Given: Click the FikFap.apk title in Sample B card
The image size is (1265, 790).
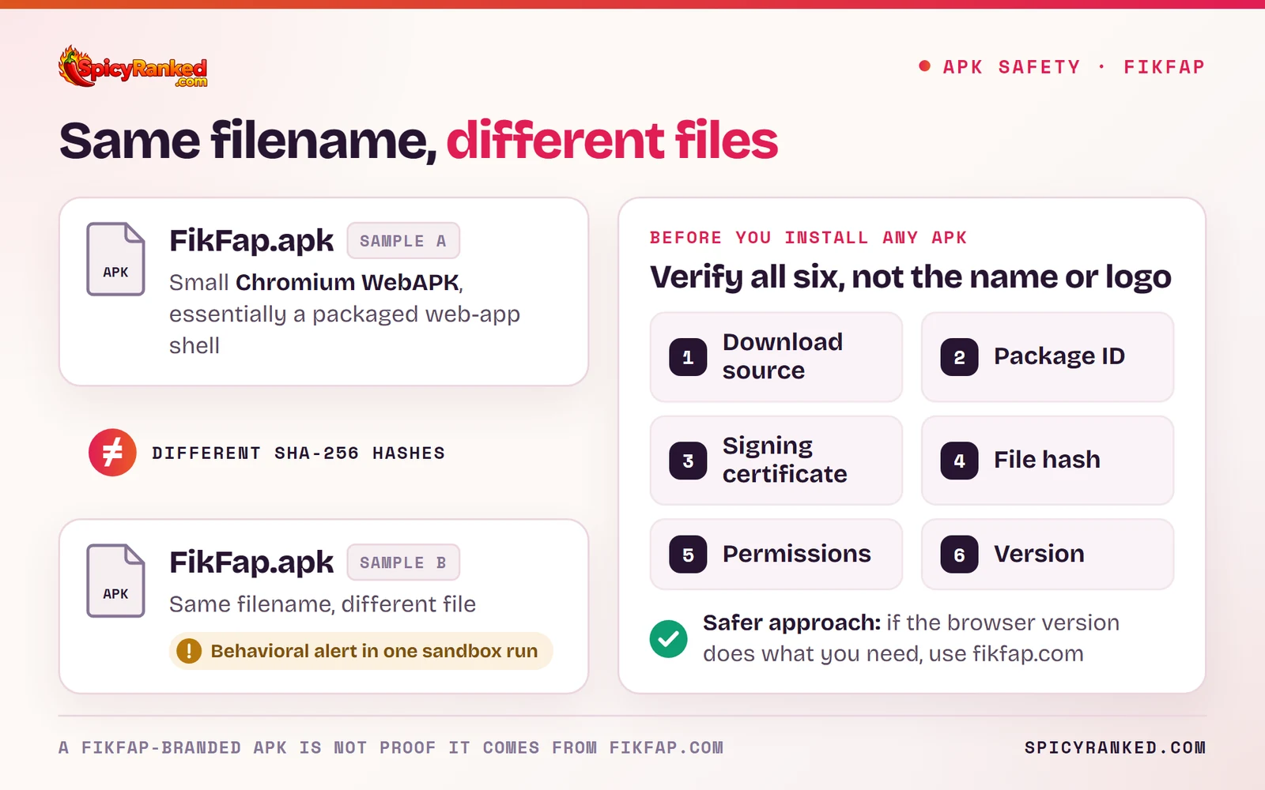Looking at the screenshot, I should [251, 562].
